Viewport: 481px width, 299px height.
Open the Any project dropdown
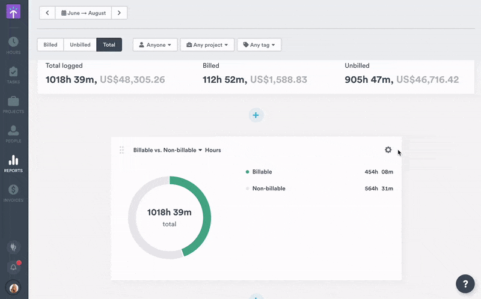207,45
